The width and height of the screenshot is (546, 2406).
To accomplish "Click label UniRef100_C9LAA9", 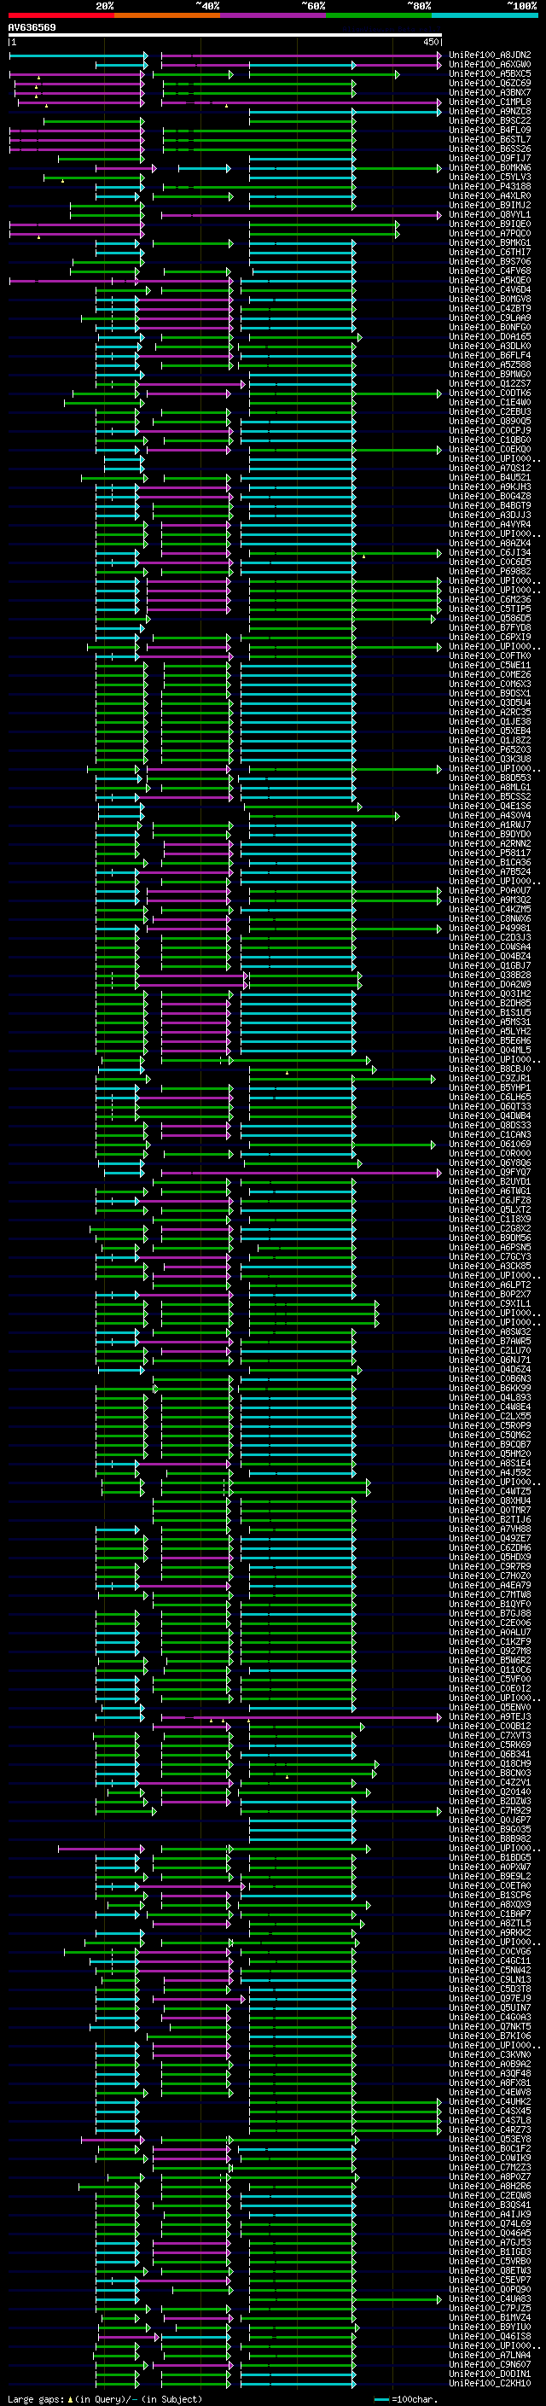I will (x=490, y=317).
